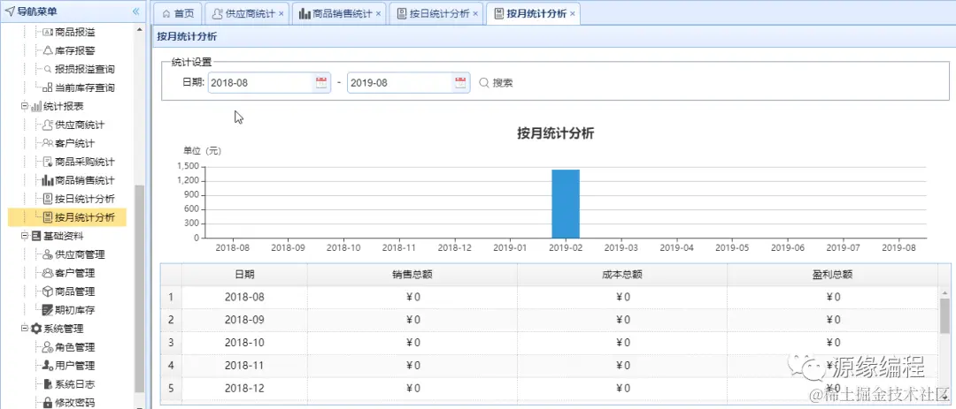Open 期初库存 in the sidebar
Screen dimensions: 956x409
pyautogui.click(x=74, y=310)
